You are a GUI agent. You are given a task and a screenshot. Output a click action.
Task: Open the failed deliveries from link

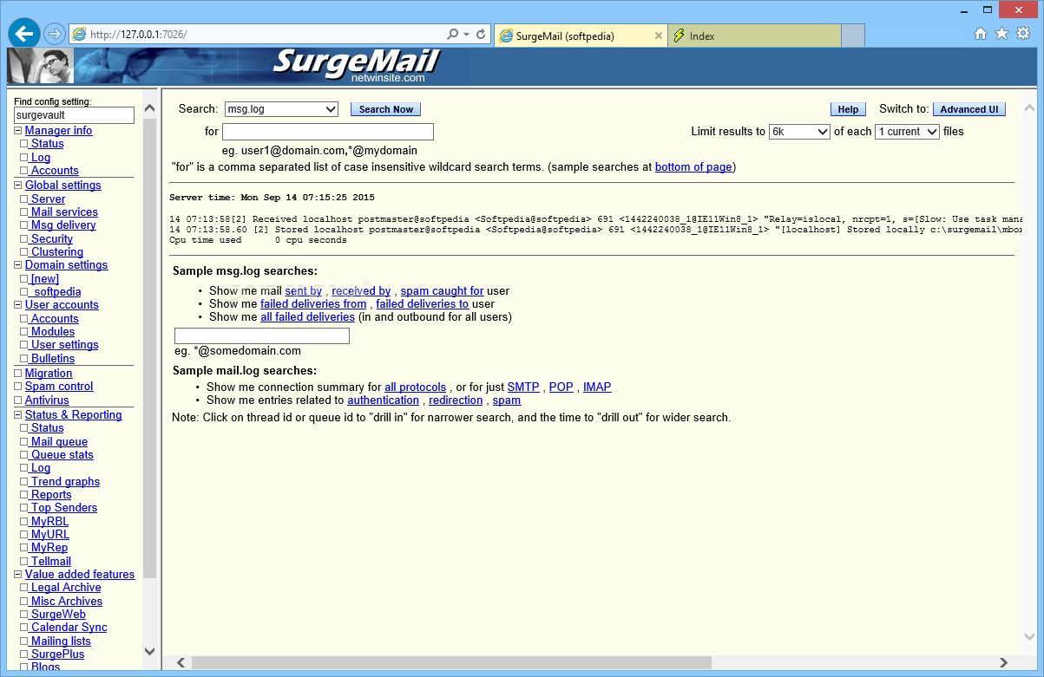pos(313,304)
